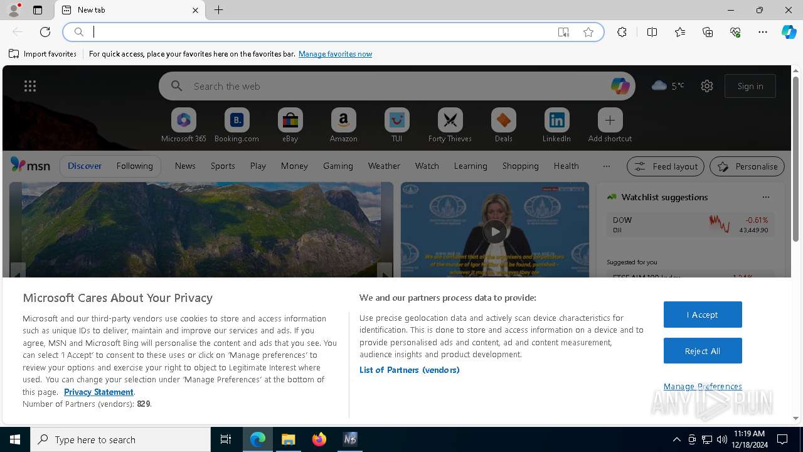Click the msn logo
Viewport: 803px width, 452px height.
click(30, 165)
